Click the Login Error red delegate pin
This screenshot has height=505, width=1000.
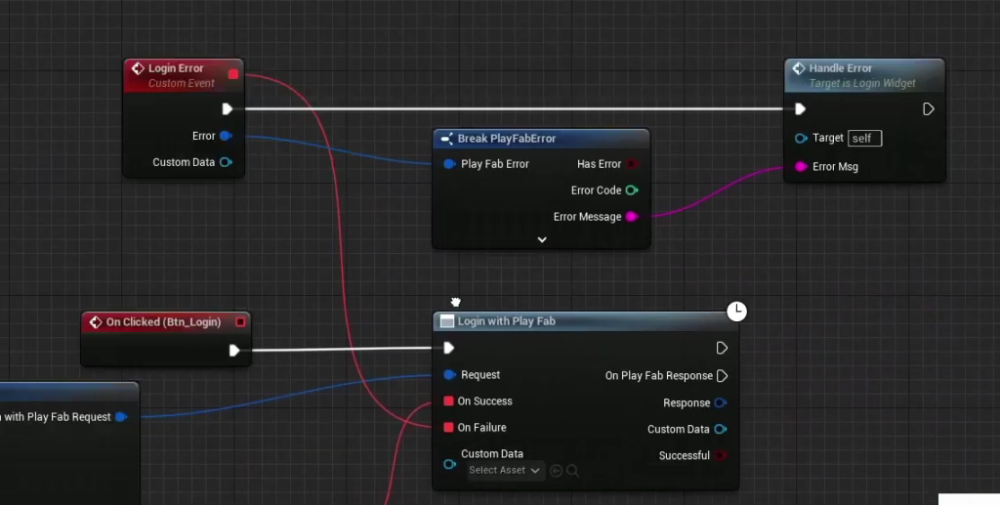(233, 74)
